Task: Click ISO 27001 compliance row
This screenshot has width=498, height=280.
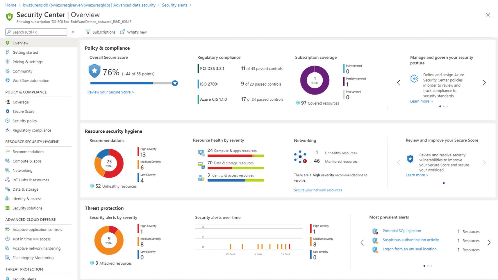Action: tap(240, 84)
